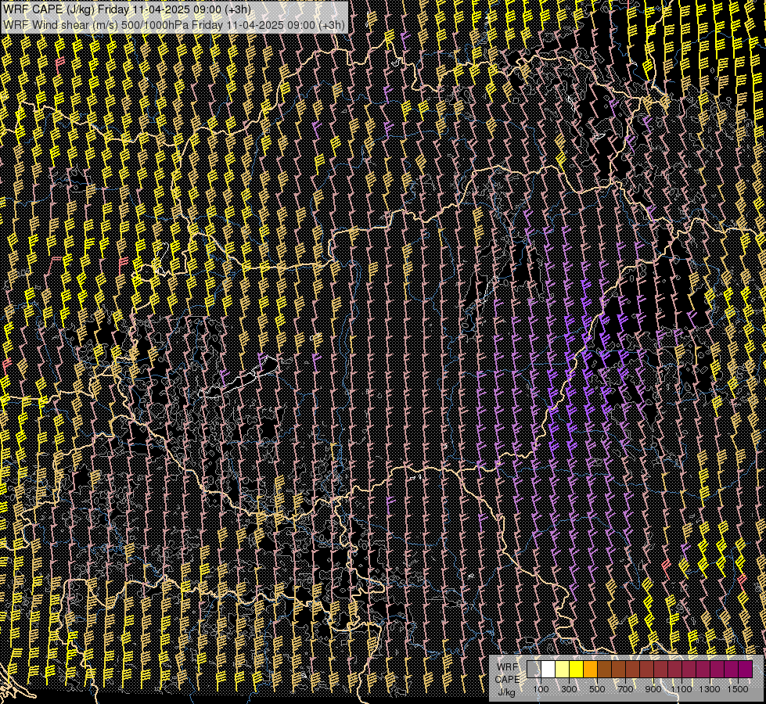Click the 1300 legend value
Screen dimensions: 766x704
[710, 689]
